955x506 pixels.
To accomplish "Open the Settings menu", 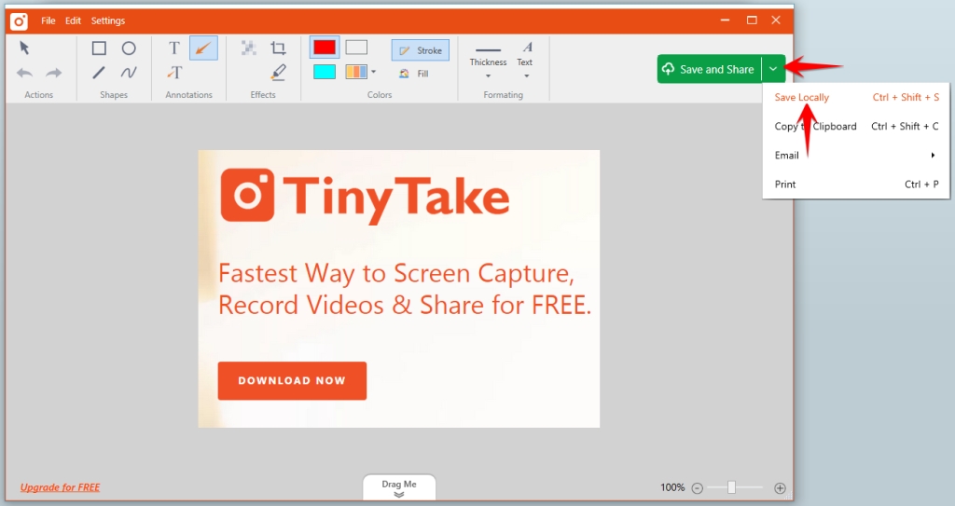I will (x=108, y=21).
